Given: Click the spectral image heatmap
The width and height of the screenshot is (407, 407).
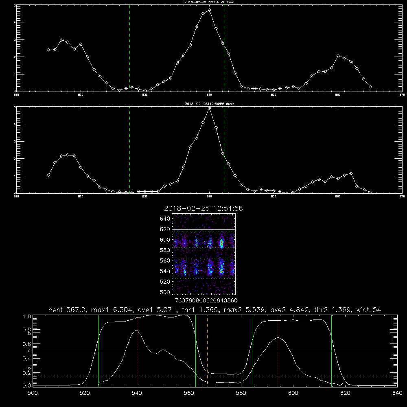Looking at the screenshot, I should pos(204,254).
